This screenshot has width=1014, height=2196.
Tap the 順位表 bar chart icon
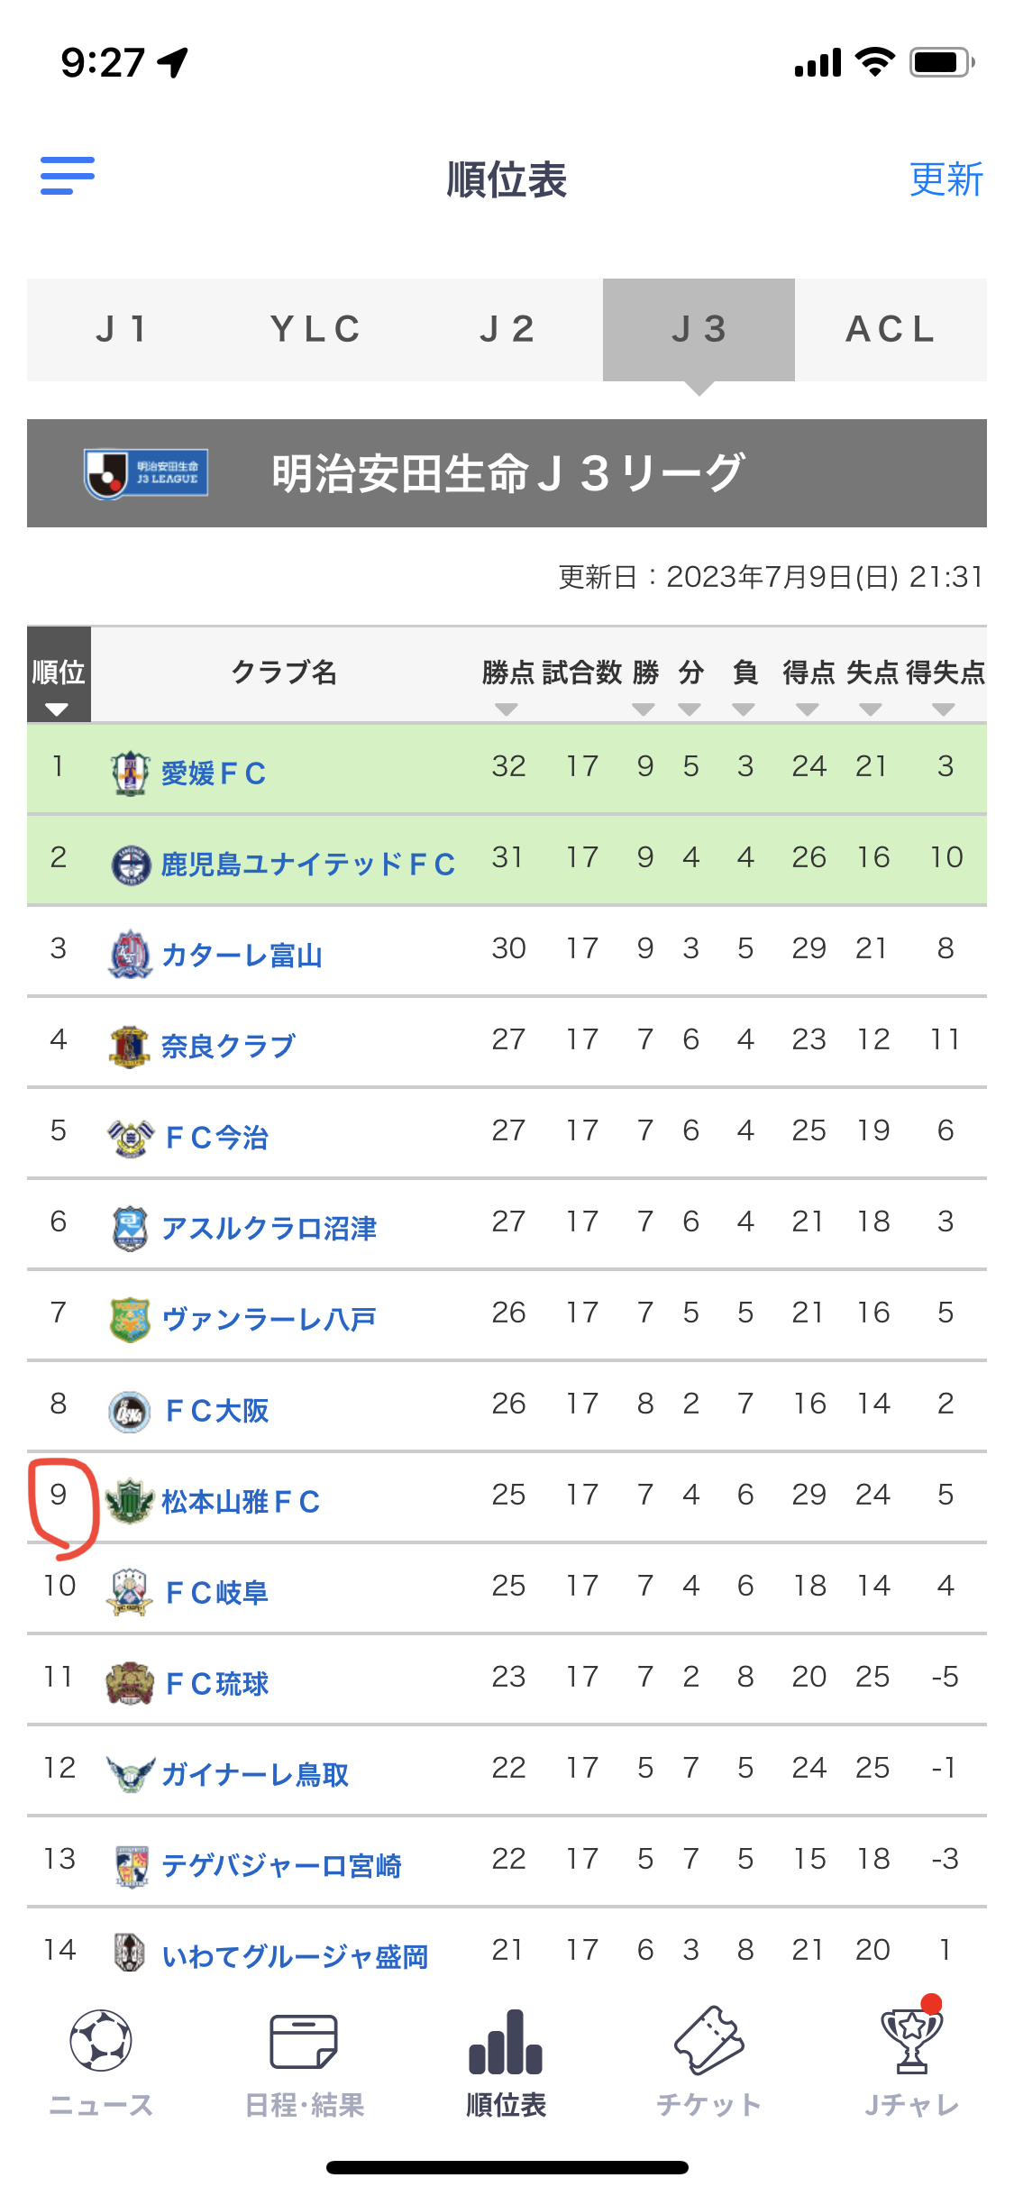[x=506, y=2042]
